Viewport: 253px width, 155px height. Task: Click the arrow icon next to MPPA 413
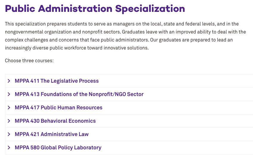point(9,94)
